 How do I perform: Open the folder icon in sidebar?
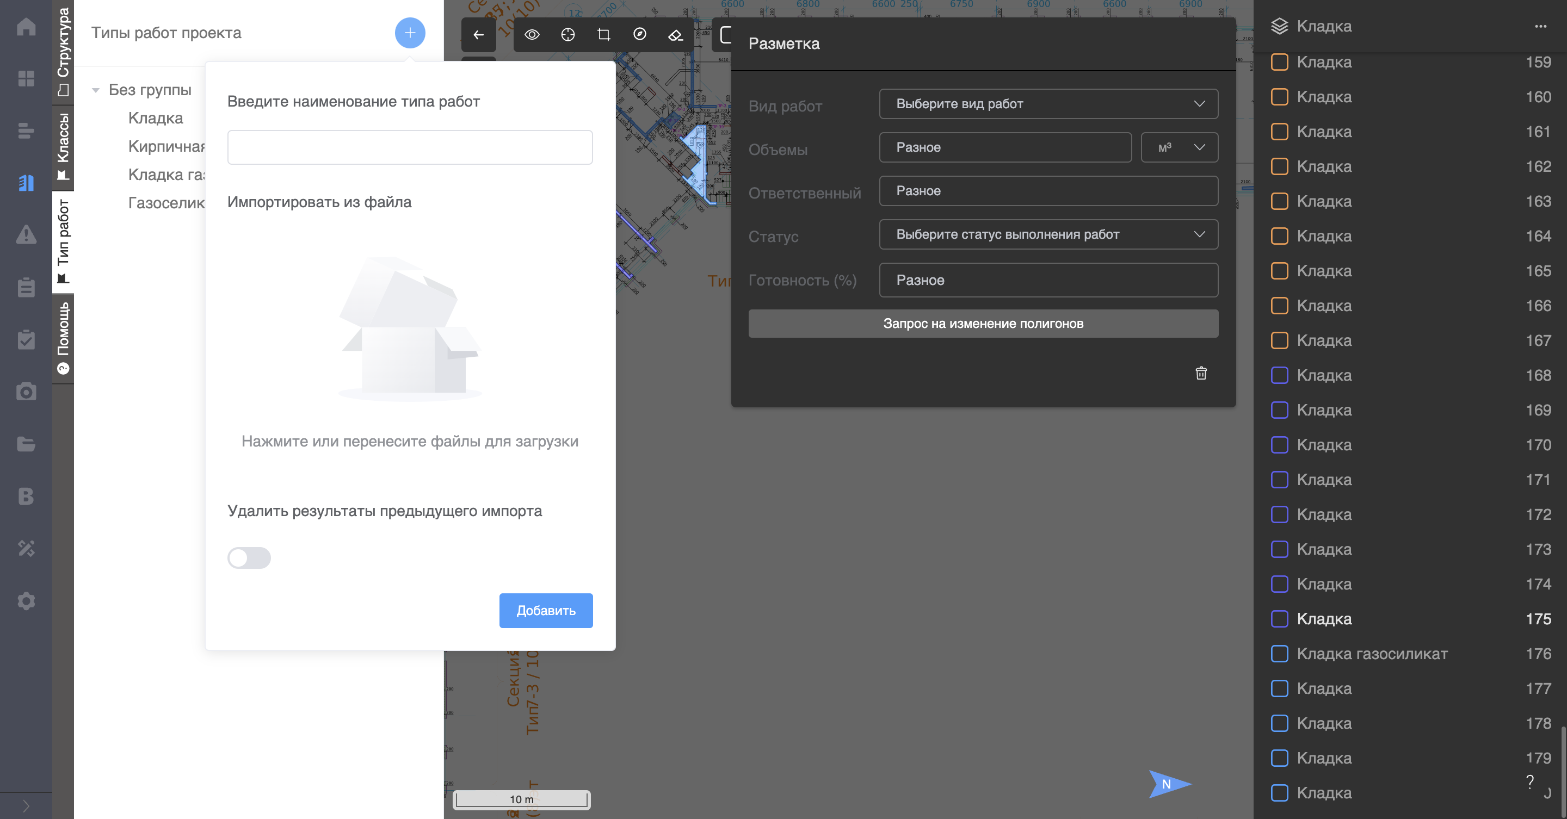[26, 444]
